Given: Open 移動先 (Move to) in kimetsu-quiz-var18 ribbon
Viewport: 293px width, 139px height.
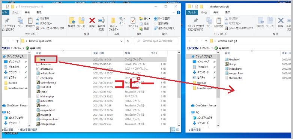Looking at the screenshot, I should tap(72, 23).
